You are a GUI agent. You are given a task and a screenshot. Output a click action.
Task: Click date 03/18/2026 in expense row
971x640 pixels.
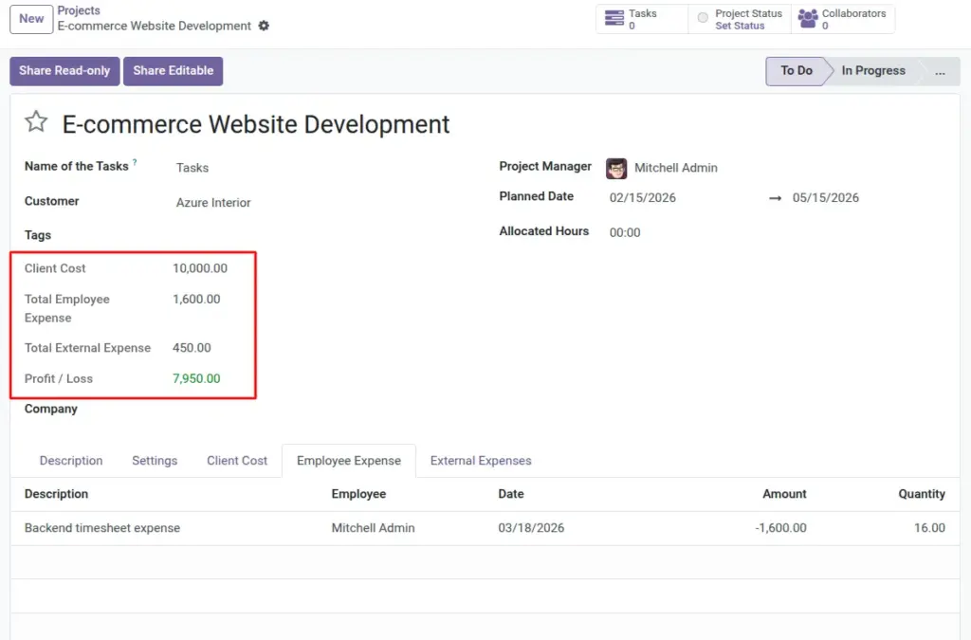click(531, 528)
